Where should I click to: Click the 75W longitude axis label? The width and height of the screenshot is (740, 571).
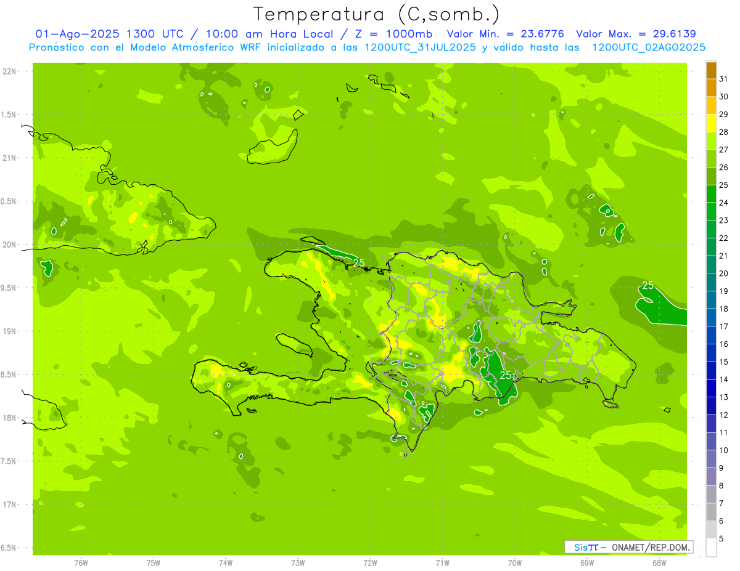[x=154, y=563]
